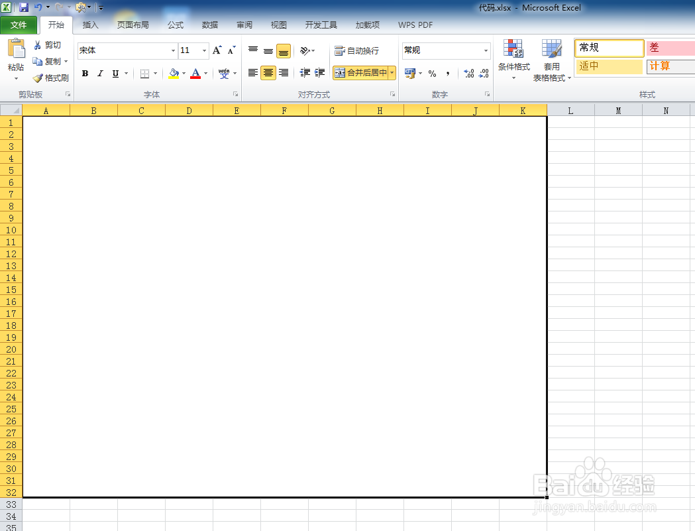The height and width of the screenshot is (531, 695).
Task: Open the 文件 (File) tab
Action: (19, 25)
